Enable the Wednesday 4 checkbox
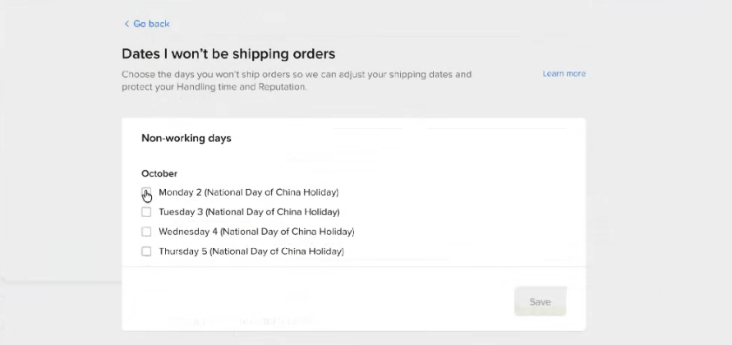The height and width of the screenshot is (345, 732). click(x=146, y=232)
